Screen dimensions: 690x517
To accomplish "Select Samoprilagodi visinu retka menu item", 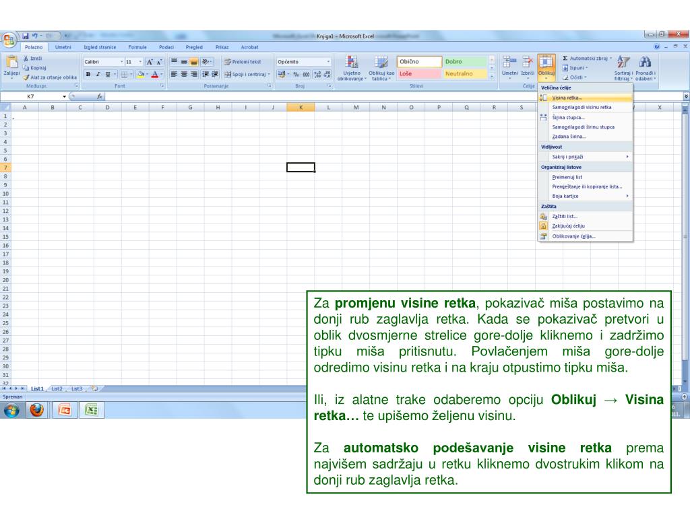I will tap(586, 107).
